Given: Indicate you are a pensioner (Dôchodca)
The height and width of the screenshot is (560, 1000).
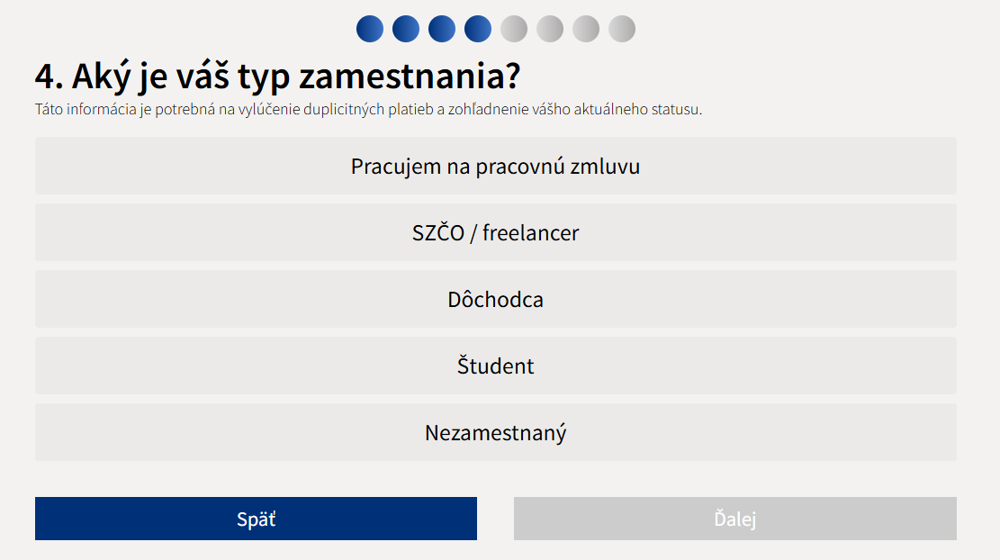Looking at the screenshot, I should 496,299.
